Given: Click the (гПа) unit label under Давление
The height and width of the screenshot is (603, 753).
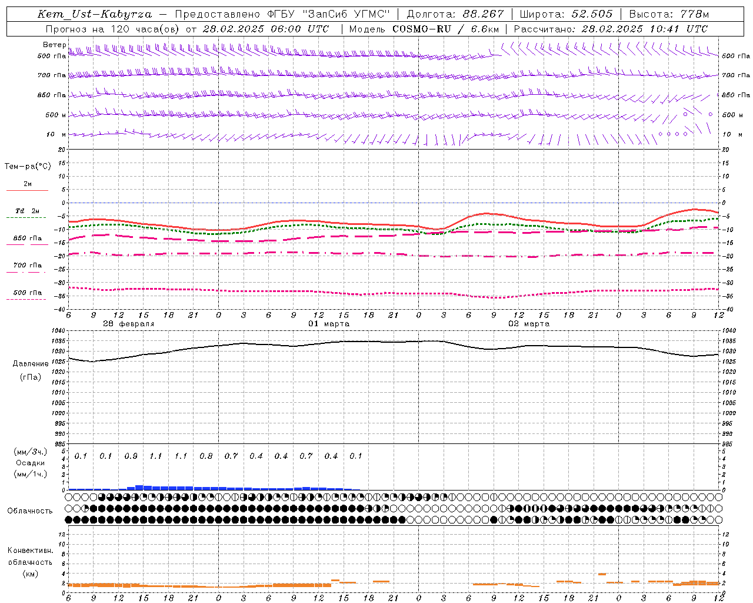Looking at the screenshot, I should (31, 377).
